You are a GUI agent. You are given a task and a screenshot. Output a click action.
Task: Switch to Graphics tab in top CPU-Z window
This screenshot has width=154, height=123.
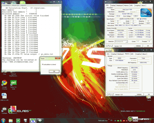pyautogui.click(x=138, y=5)
